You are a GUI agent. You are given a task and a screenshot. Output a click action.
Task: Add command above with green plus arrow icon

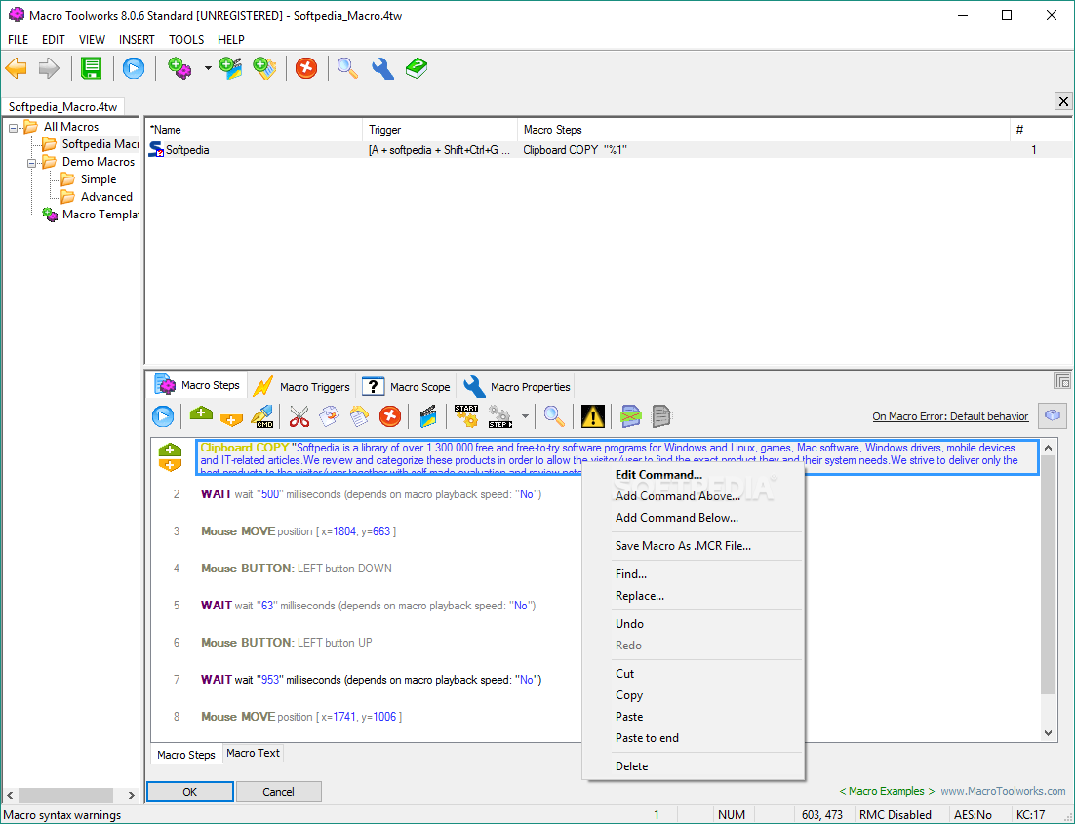pyautogui.click(x=201, y=414)
